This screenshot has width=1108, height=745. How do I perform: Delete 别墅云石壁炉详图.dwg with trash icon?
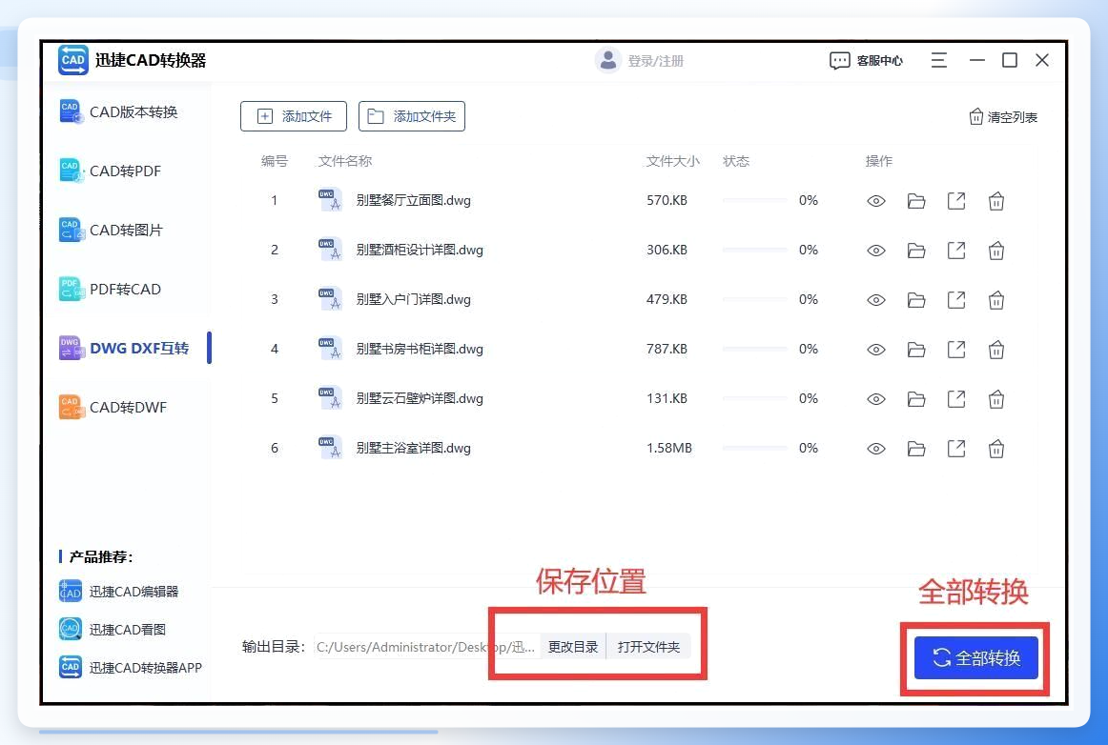[996, 399]
